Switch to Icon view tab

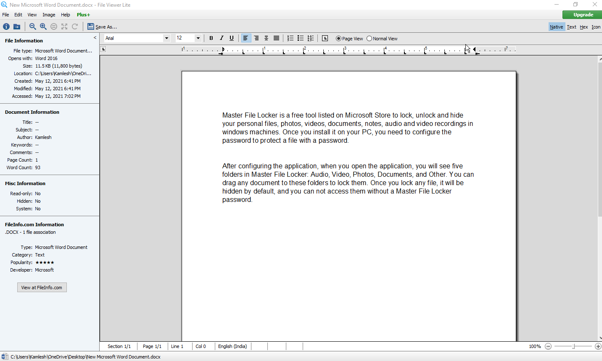[x=596, y=27]
